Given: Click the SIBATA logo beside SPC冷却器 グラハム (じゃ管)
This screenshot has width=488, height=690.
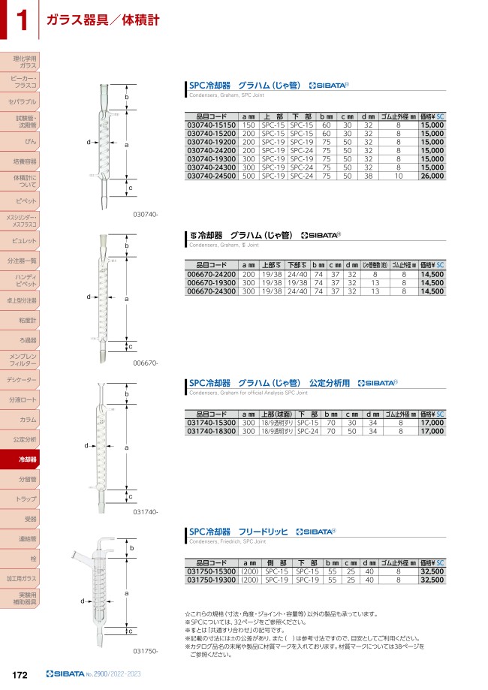Looking at the screenshot, I should click(x=329, y=87).
